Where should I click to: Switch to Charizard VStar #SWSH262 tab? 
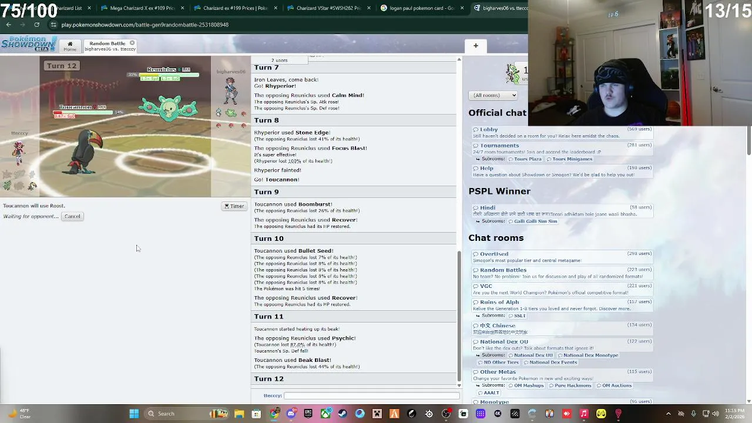[328, 8]
